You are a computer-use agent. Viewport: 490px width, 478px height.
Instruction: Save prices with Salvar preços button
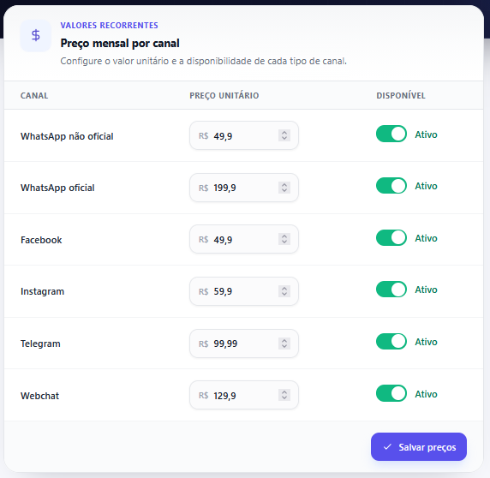(x=419, y=447)
